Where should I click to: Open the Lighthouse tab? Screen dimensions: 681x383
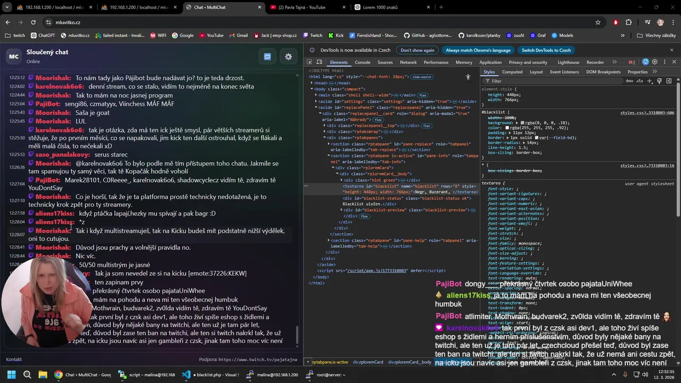tap(568, 62)
